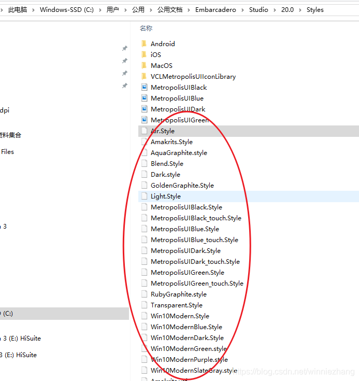The height and width of the screenshot is (381, 359).
Task: Select Win10ModernSlateGray.style file name
Action: [194, 370]
